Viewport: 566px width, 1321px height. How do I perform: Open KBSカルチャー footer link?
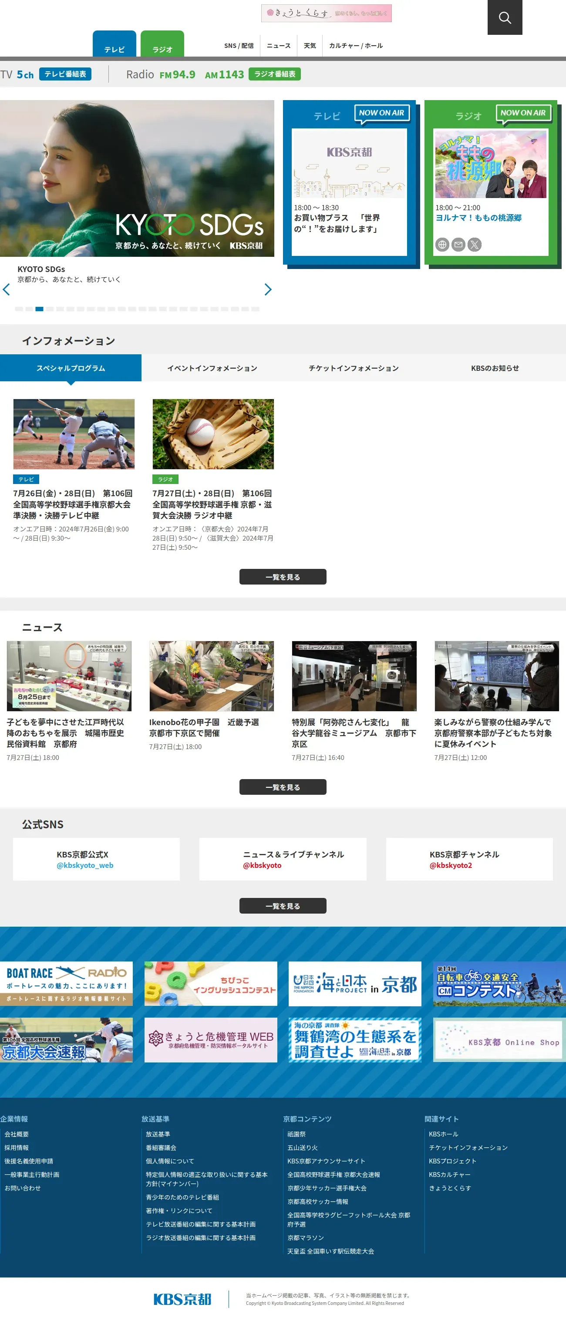tap(449, 1175)
